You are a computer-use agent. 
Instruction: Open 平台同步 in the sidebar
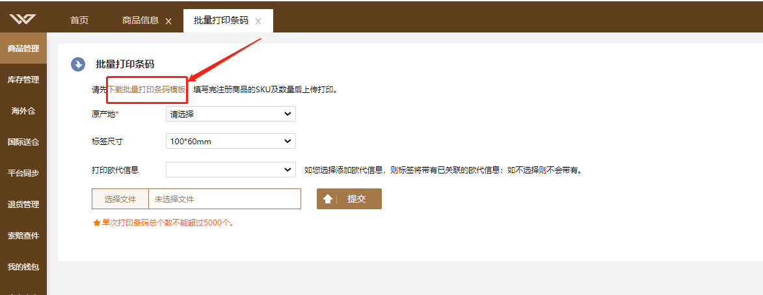pos(23,173)
